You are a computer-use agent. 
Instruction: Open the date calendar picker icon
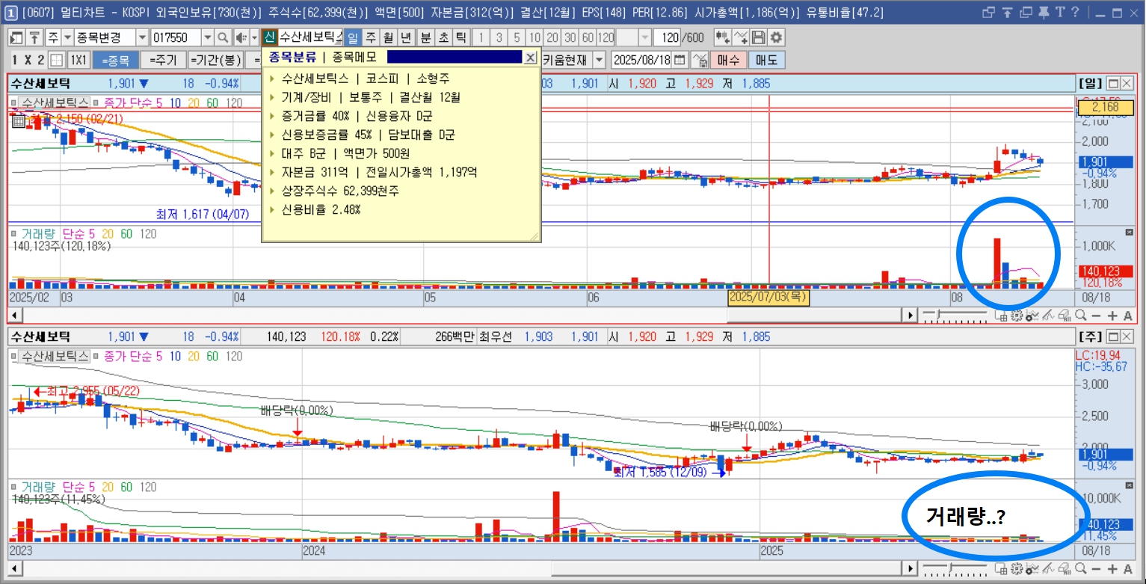680,60
